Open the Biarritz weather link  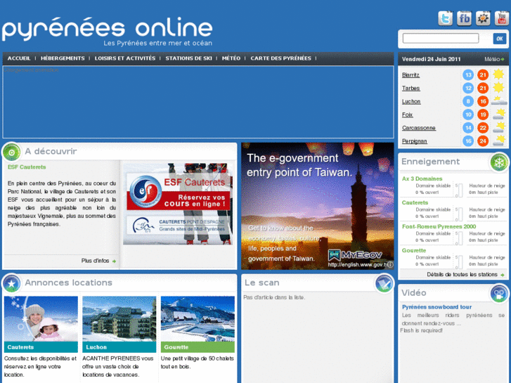(410, 75)
